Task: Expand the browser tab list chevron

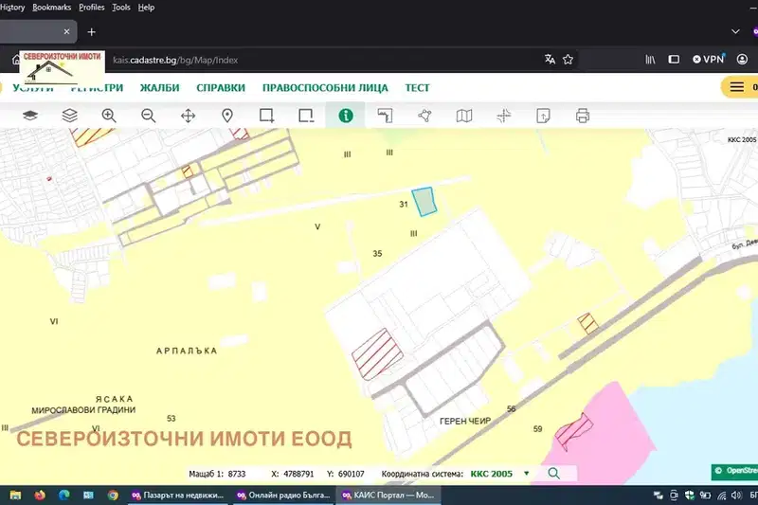Action: coord(735,31)
